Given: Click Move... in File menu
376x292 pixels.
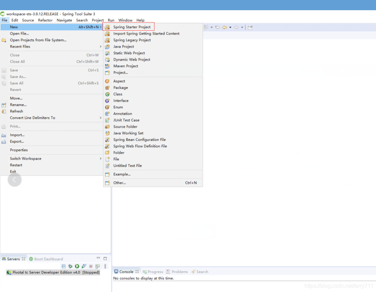Looking at the screenshot, I should coord(16,98).
